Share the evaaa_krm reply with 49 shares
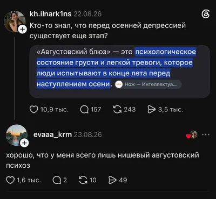Screen dimensions: 216x199 (112, 180)
